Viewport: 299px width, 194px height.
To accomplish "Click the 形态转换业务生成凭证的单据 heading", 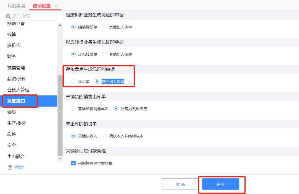I will point(95,42).
